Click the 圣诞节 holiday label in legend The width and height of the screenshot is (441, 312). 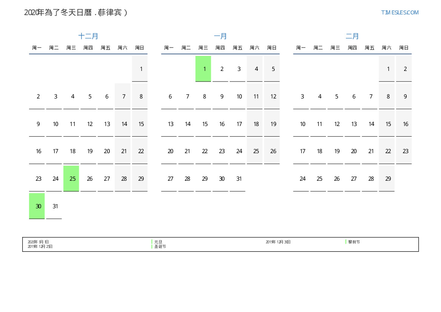(160, 246)
